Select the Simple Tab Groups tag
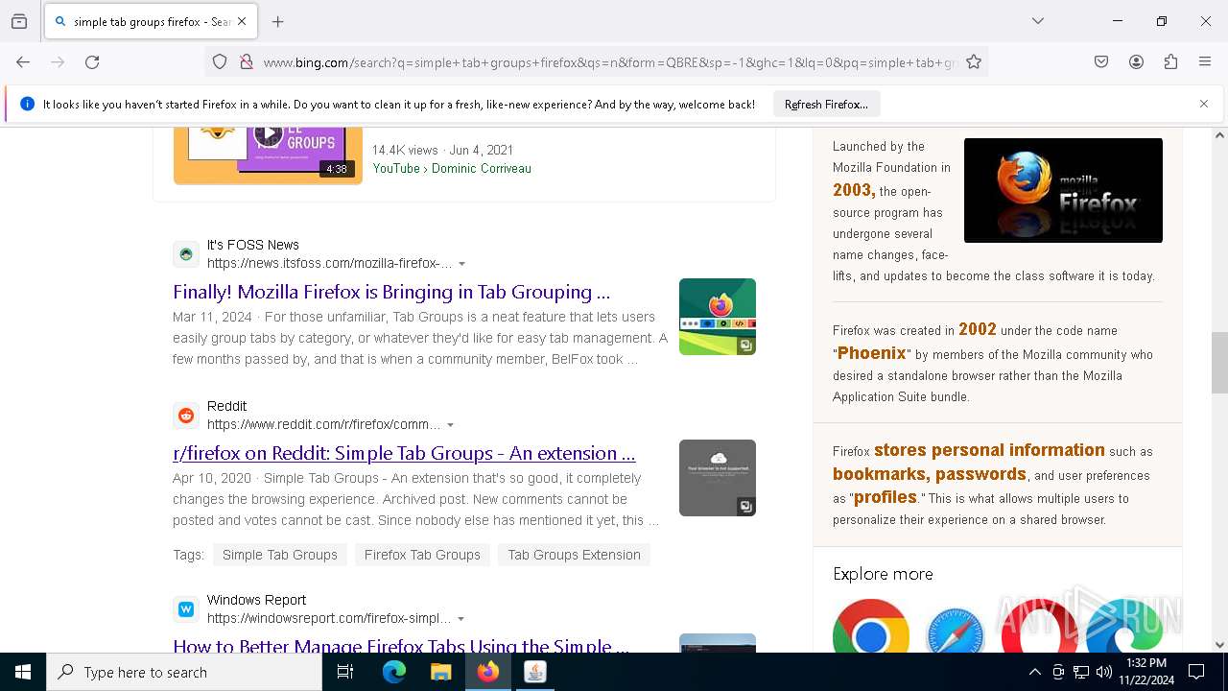This screenshot has width=1228, height=691. pyautogui.click(x=280, y=555)
